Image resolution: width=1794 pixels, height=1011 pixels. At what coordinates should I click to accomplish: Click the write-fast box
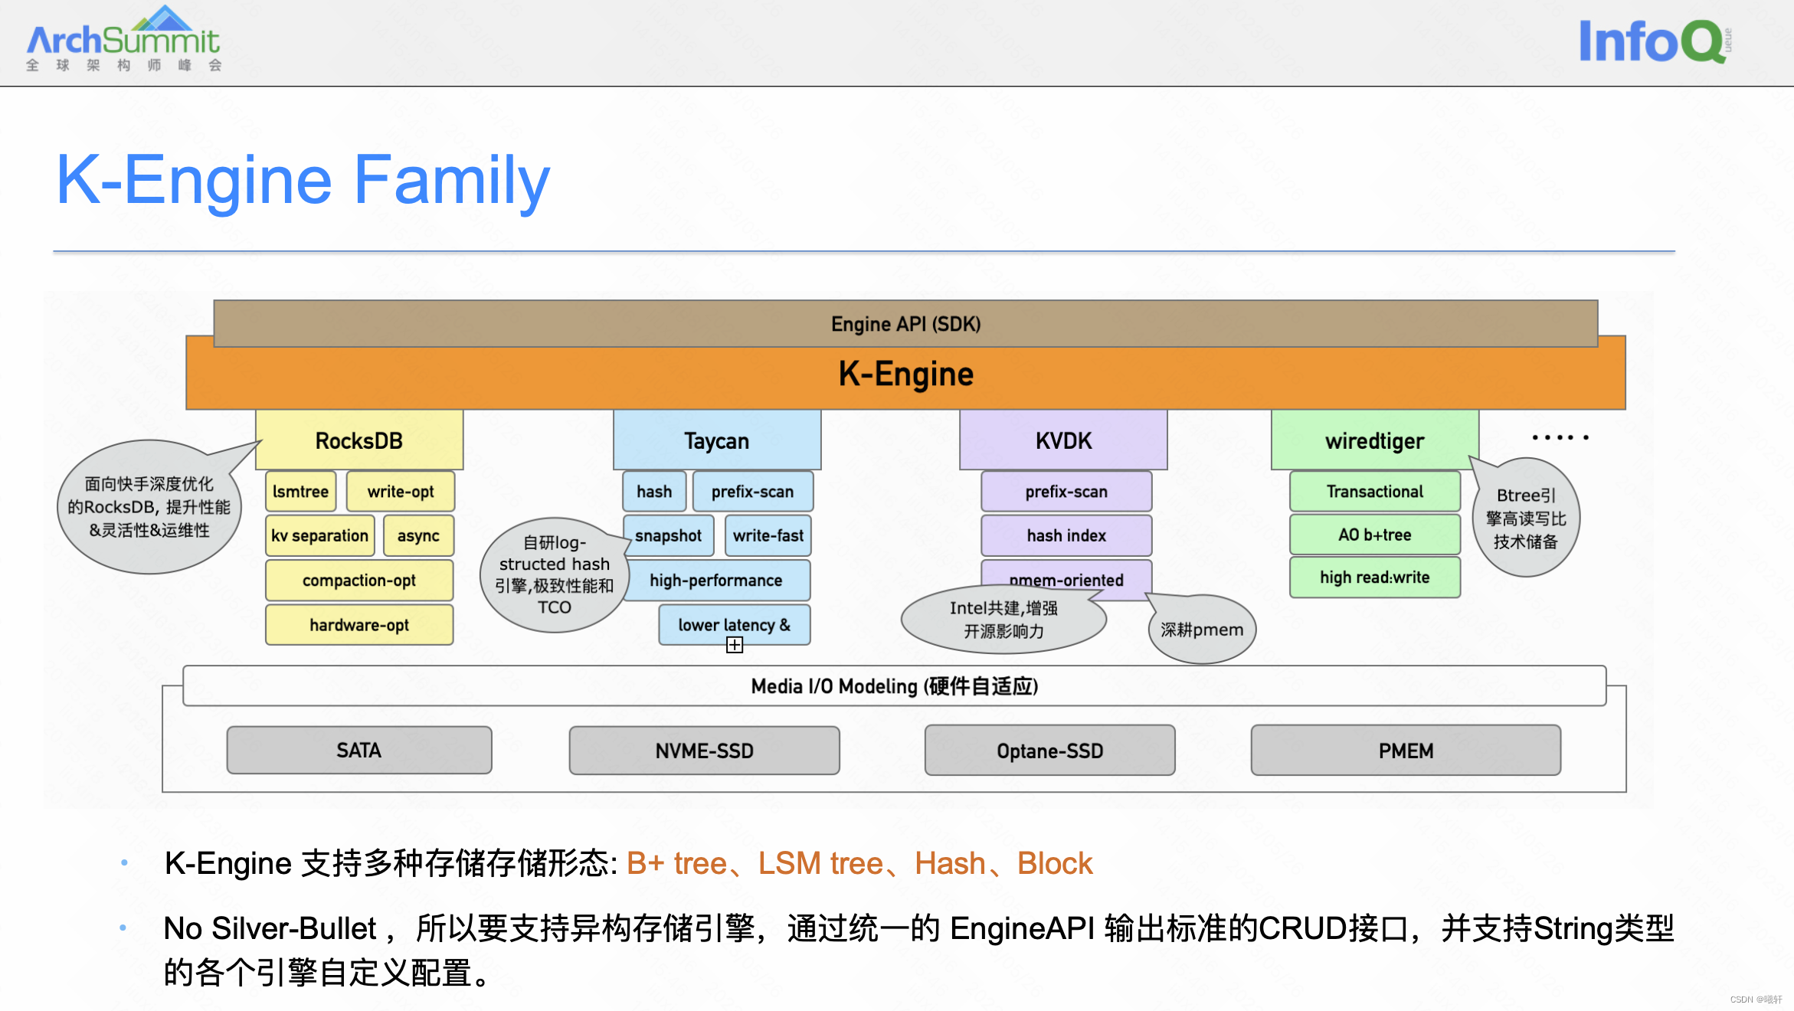[768, 535]
